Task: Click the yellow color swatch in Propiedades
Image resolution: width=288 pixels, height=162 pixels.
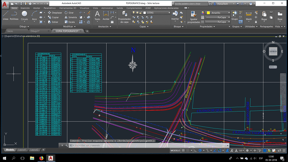Action: (x=208, y=13)
